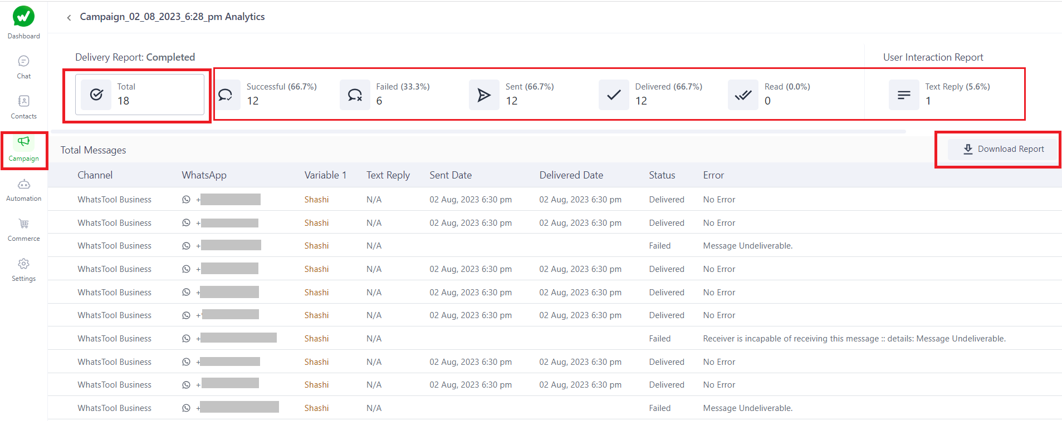The image size is (1062, 421).
Task: Click the first row's Delivered status
Action: pos(666,200)
